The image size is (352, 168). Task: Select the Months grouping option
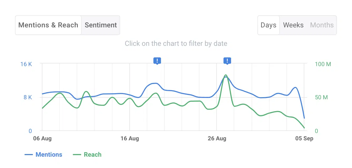pyautogui.click(x=322, y=25)
